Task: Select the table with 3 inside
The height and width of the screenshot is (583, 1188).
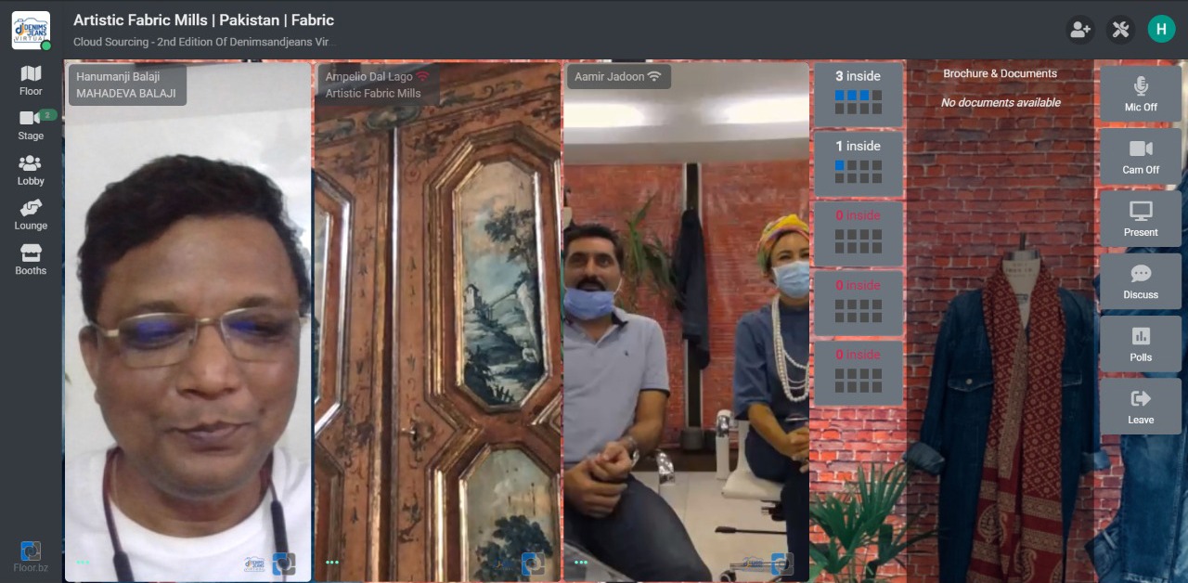Action: tap(858, 94)
